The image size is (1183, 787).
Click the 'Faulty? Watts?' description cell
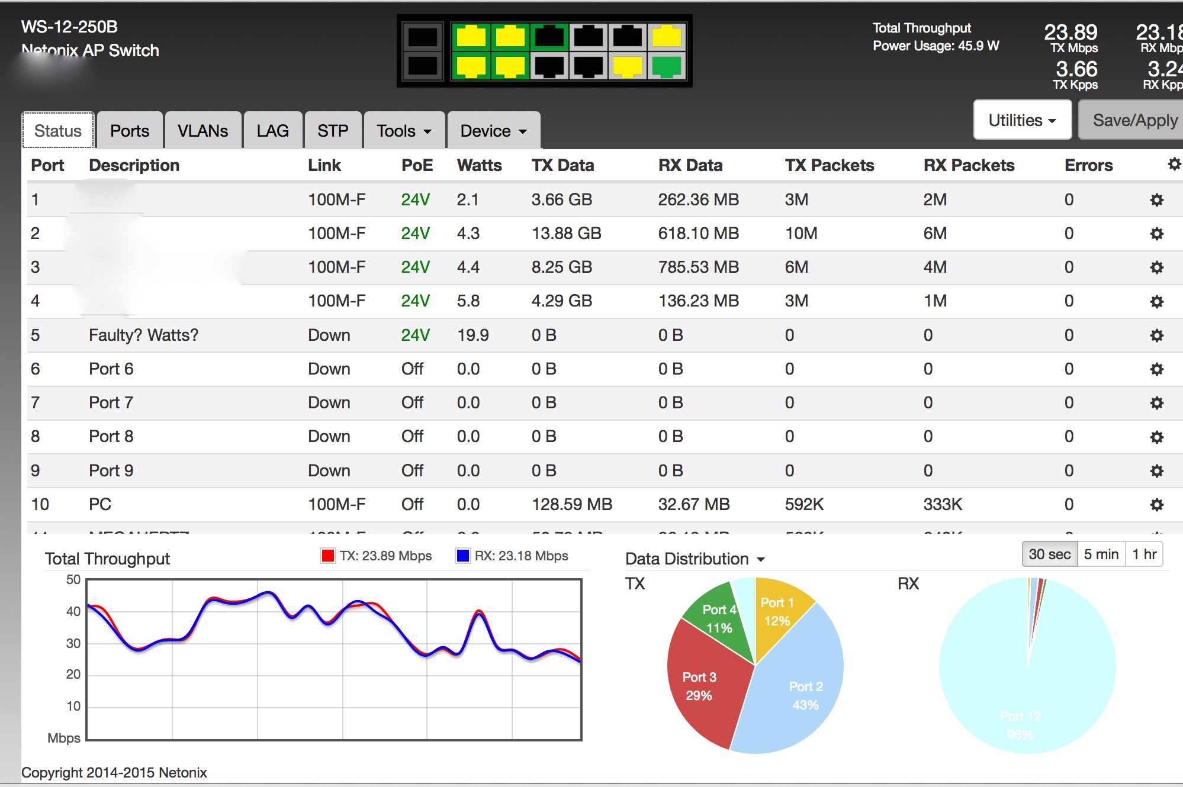pos(144,335)
